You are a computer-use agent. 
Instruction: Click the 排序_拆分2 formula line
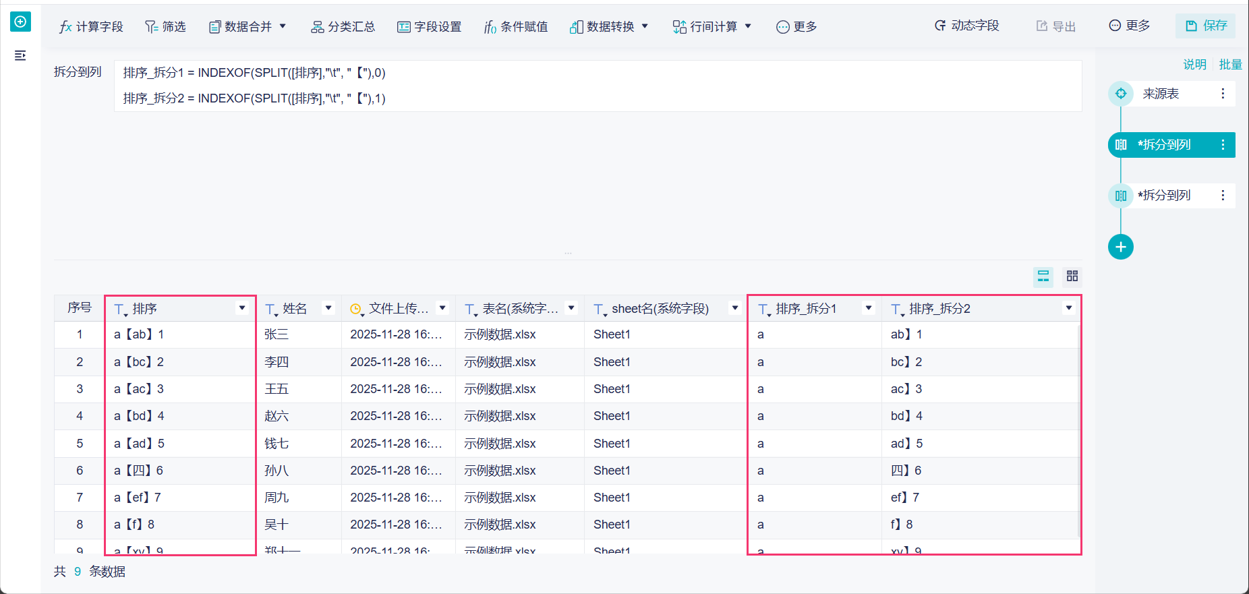[x=254, y=98]
